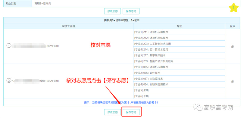Viewport: 241px width, 118px height.
Task: Click the bottom 修改志愿 button
Action: pyautogui.click(x=112, y=112)
